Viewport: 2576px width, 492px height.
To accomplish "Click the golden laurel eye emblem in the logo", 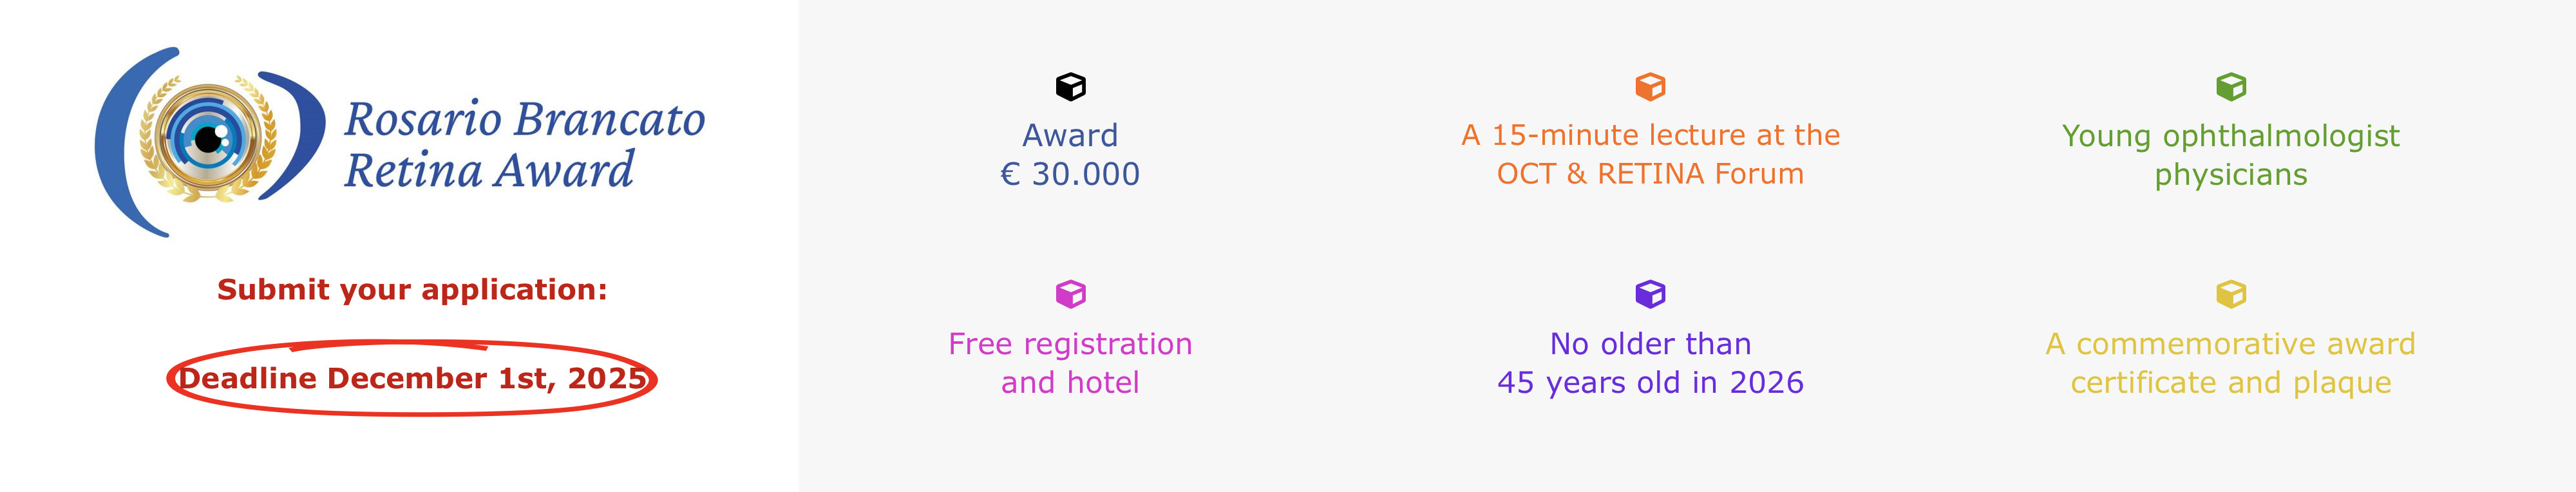I will click(x=208, y=140).
